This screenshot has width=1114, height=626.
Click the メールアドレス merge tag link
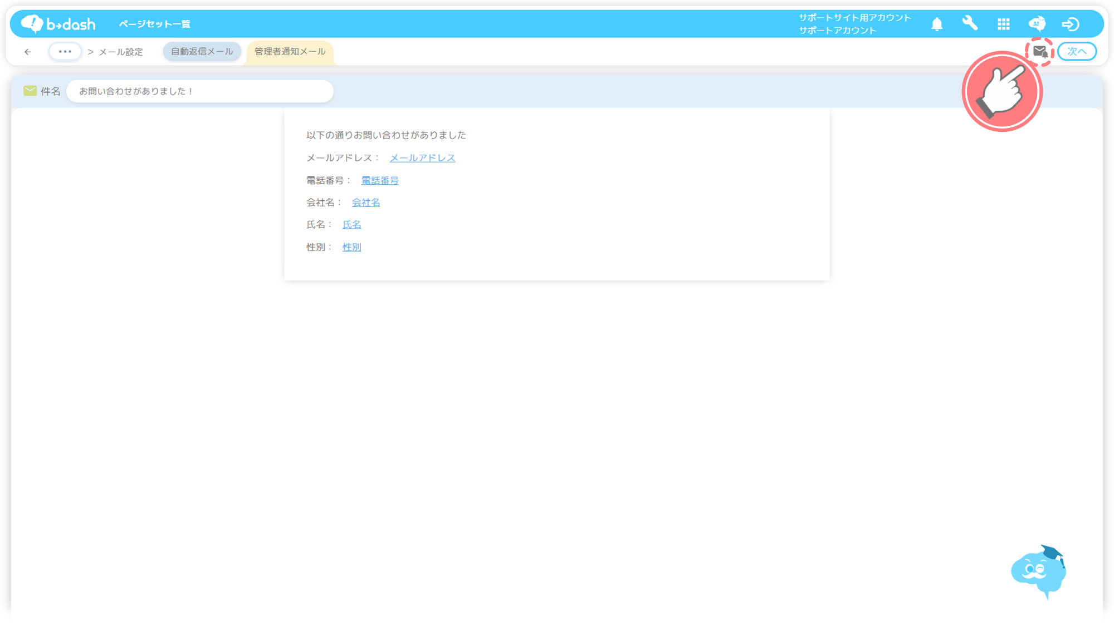coord(422,158)
